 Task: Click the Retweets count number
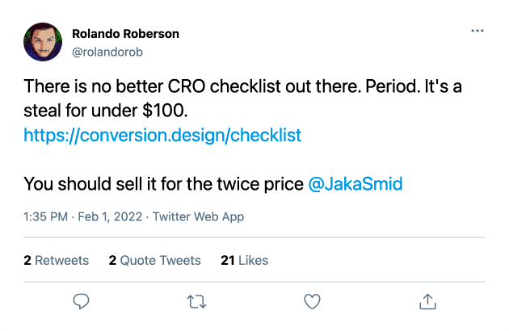(x=27, y=260)
